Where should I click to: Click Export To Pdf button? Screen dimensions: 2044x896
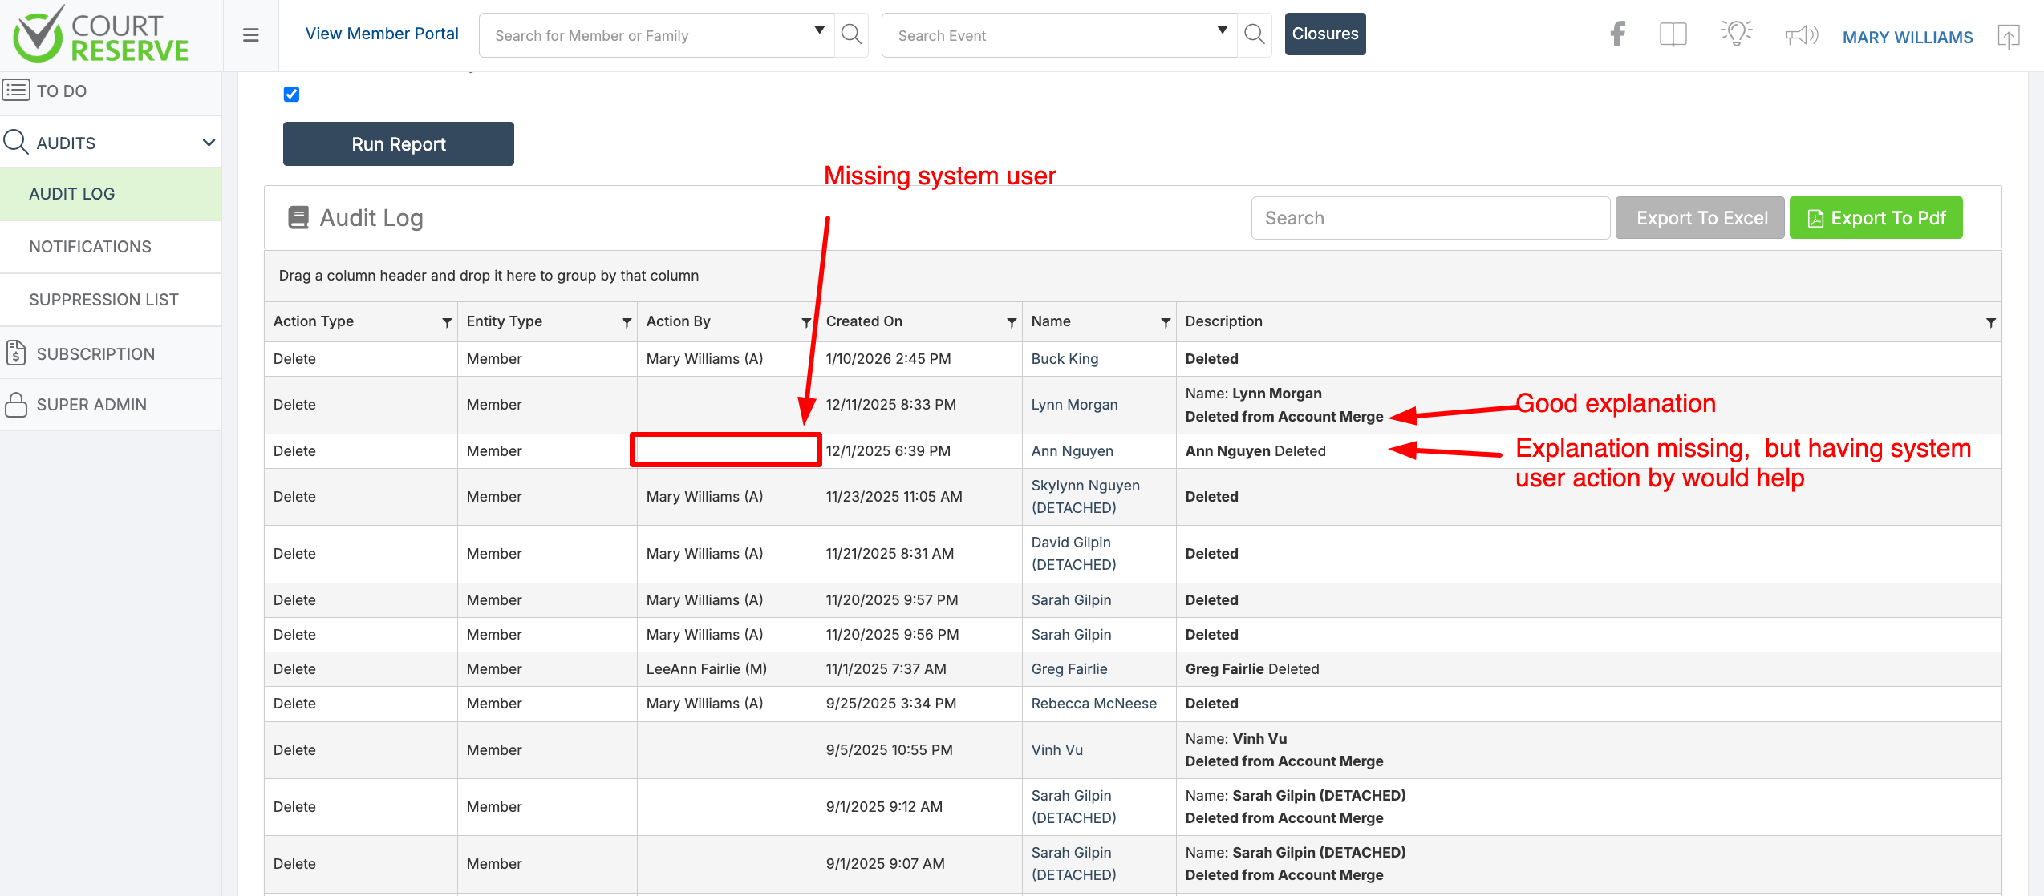[x=1876, y=218]
